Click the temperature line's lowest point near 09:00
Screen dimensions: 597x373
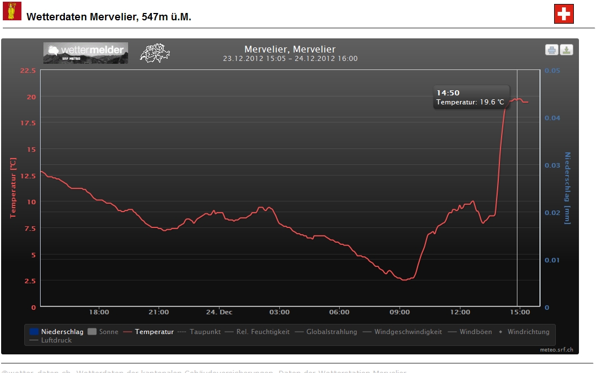[404, 279]
